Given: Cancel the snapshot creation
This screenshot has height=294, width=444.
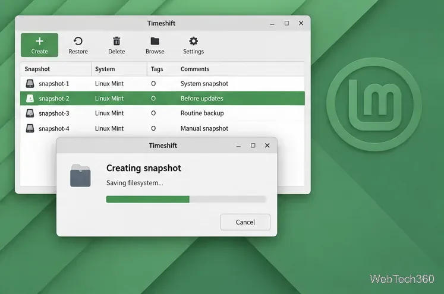Looking at the screenshot, I should (x=245, y=222).
